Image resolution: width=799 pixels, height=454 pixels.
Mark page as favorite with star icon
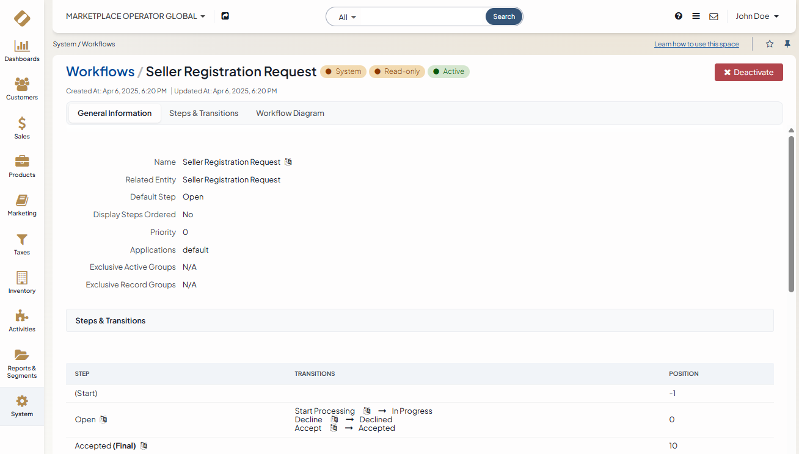coord(770,44)
